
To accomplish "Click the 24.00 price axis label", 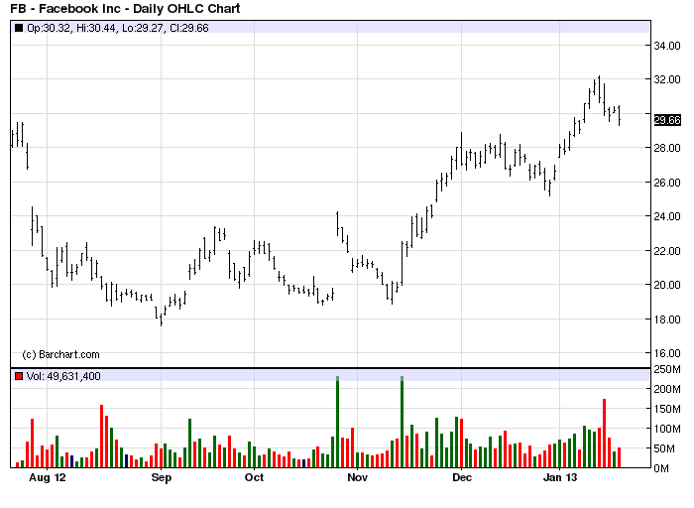I will click(x=667, y=216).
